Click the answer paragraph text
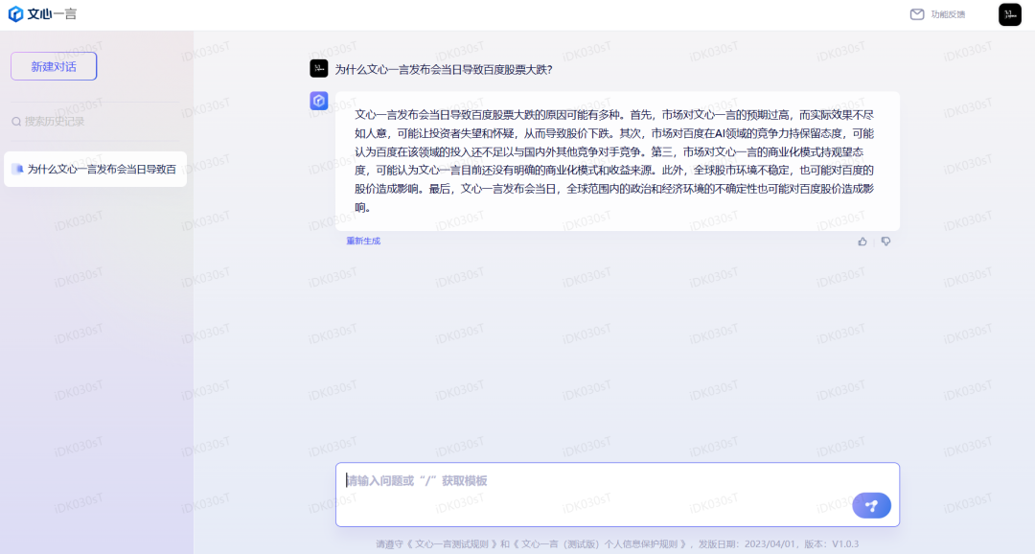This screenshot has width=1035, height=554. tap(614, 161)
